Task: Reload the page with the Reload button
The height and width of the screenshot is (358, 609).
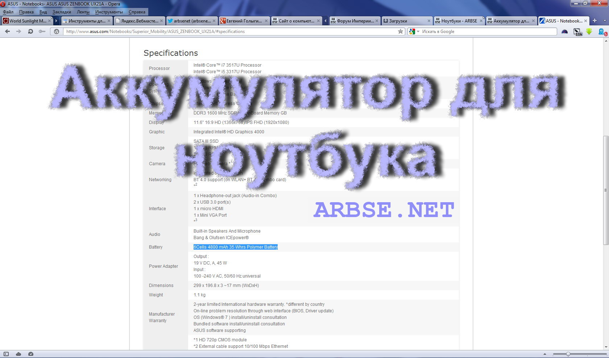Action: (x=30, y=32)
